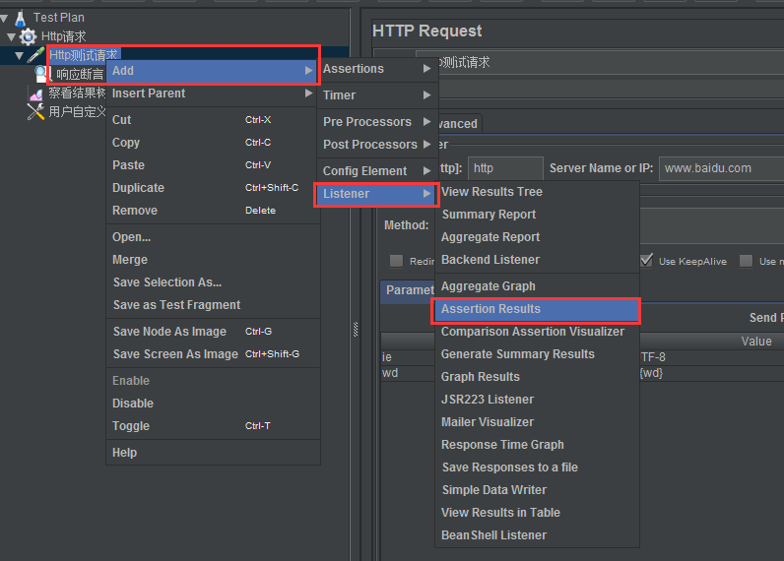Image resolution: width=784 pixels, height=561 pixels.
Task: Add View Results in Table listener
Action: 537,513
